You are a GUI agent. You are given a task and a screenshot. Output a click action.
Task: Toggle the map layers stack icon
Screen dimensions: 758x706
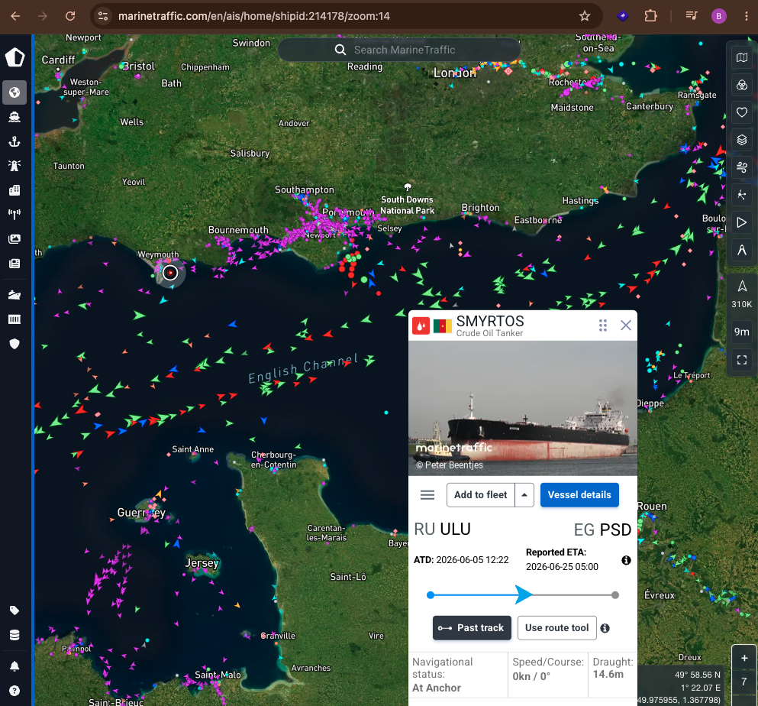click(741, 141)
